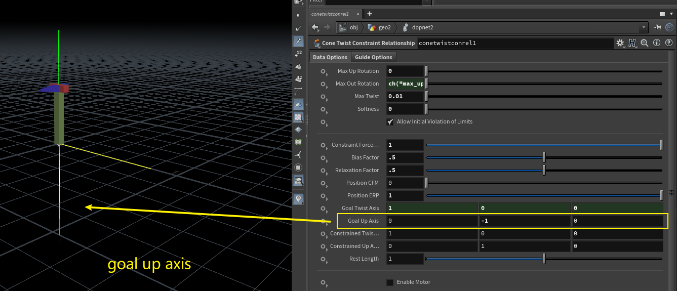
Task: Expand the network path dropdown arrow
Action: point(644,27)
